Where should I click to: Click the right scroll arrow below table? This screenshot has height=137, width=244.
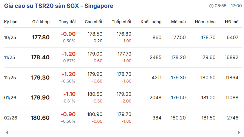point(239,132)
